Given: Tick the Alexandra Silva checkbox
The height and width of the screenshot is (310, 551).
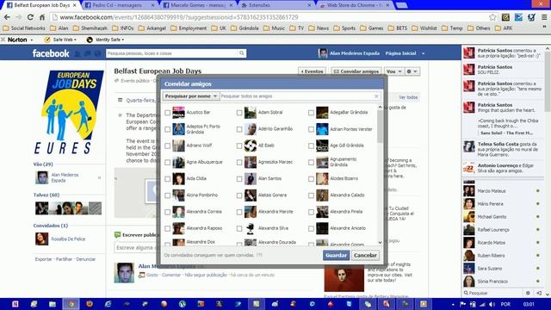Looking at the screenshot, I should click(x=239, y=228).
